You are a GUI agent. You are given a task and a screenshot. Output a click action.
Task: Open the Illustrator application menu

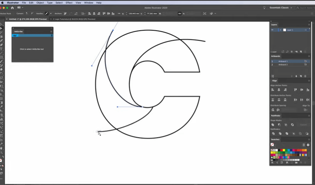pyautogui.click(x=13, y=3)
